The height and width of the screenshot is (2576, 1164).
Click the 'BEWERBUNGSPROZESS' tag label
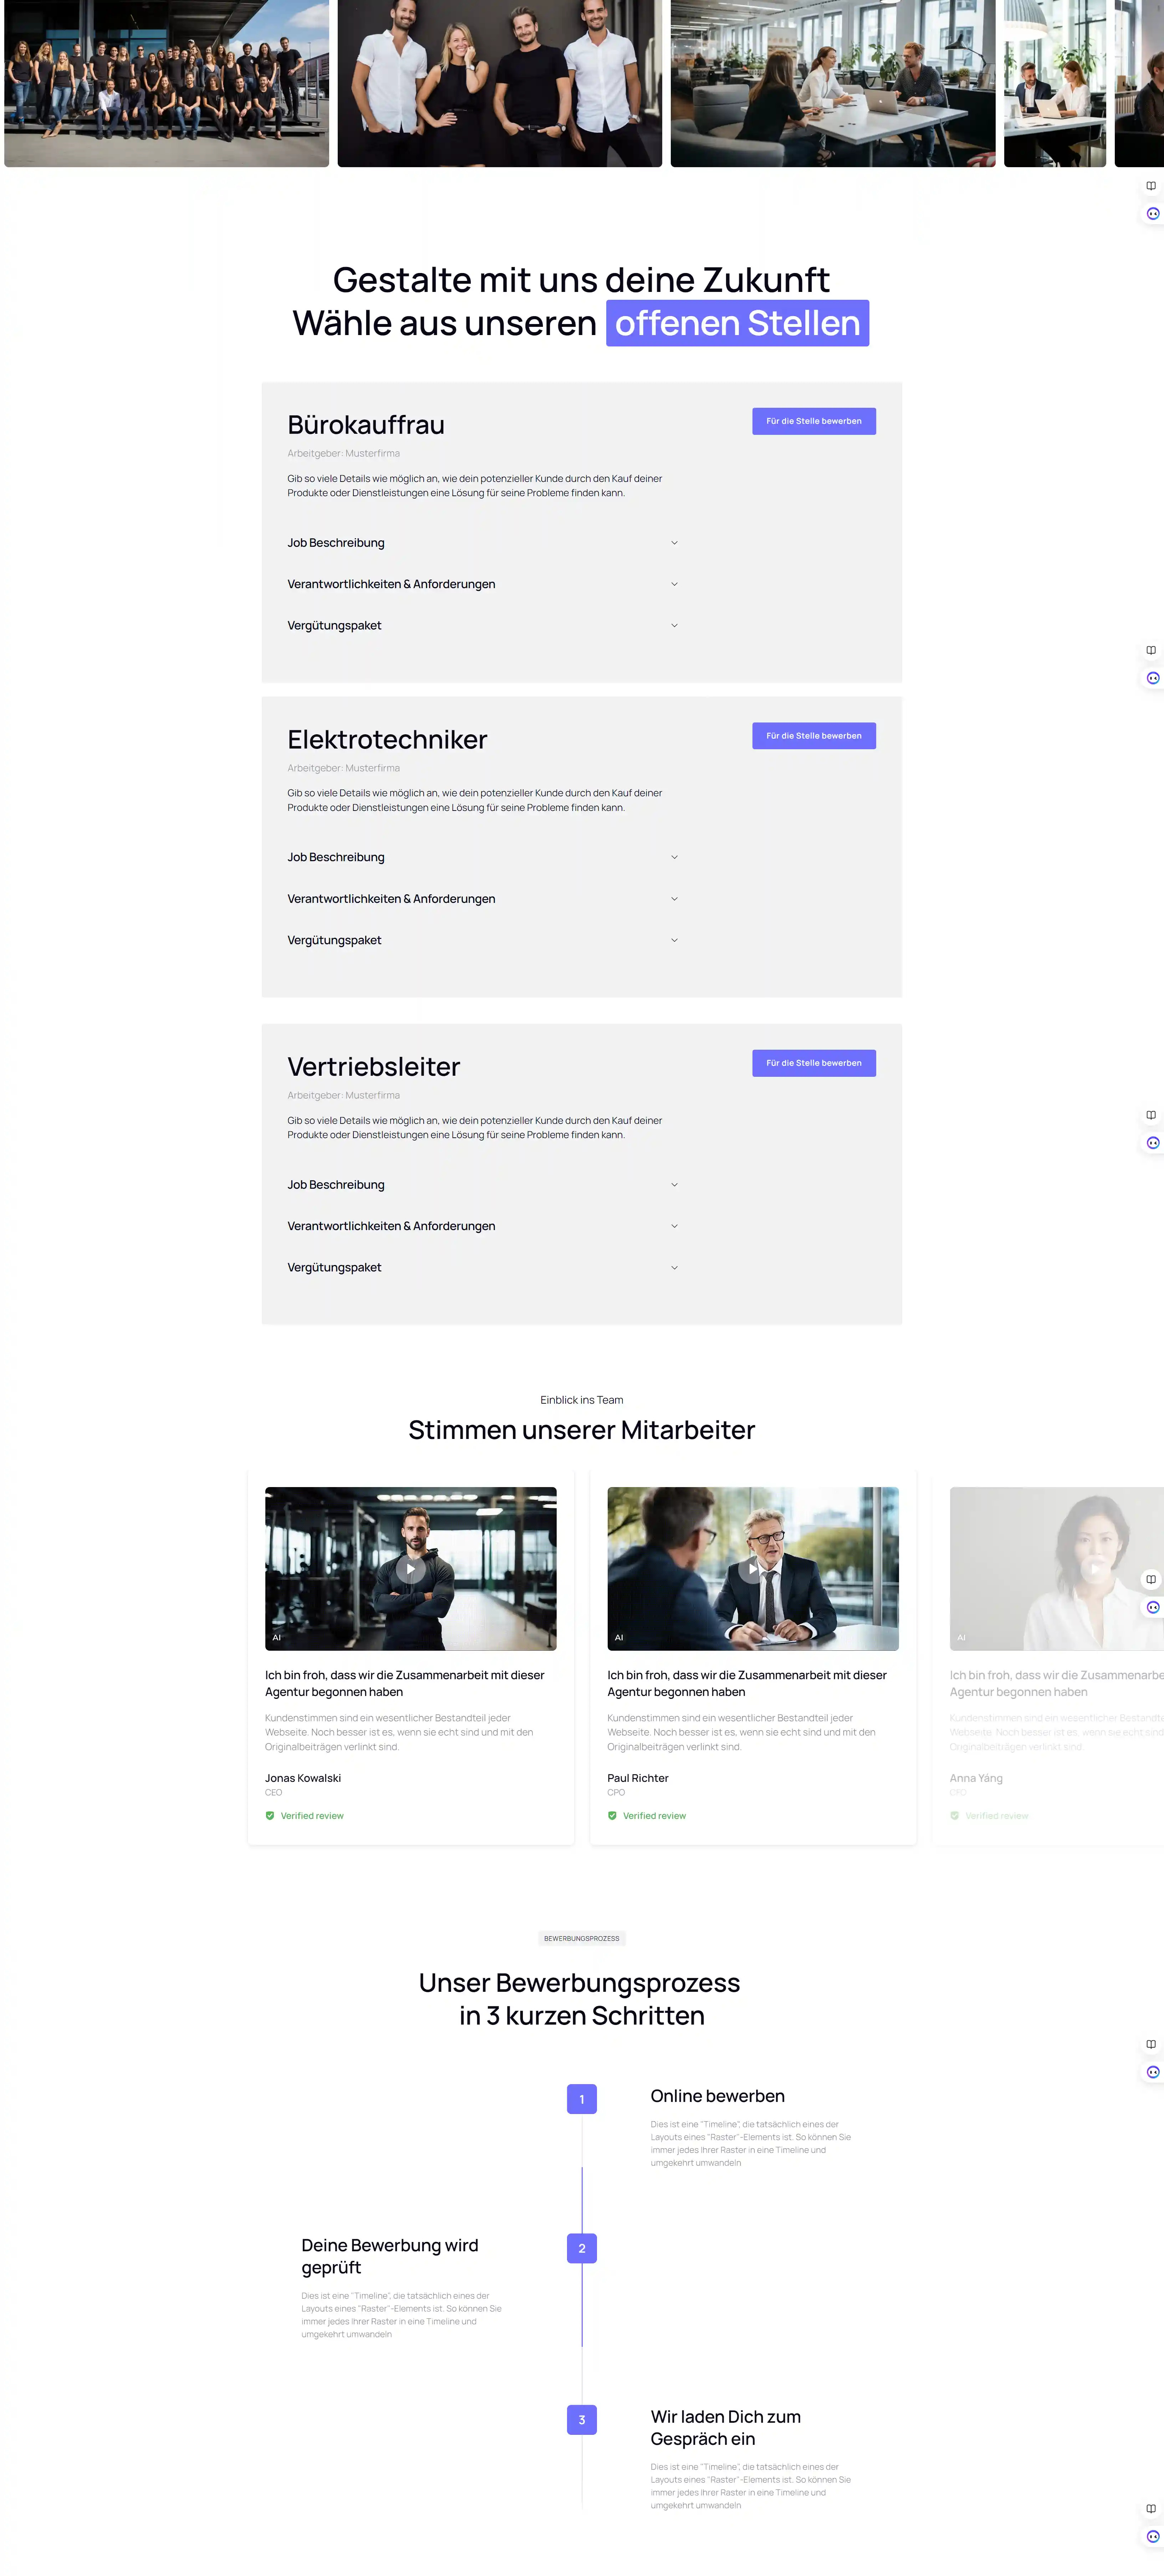coord(582,1938)
